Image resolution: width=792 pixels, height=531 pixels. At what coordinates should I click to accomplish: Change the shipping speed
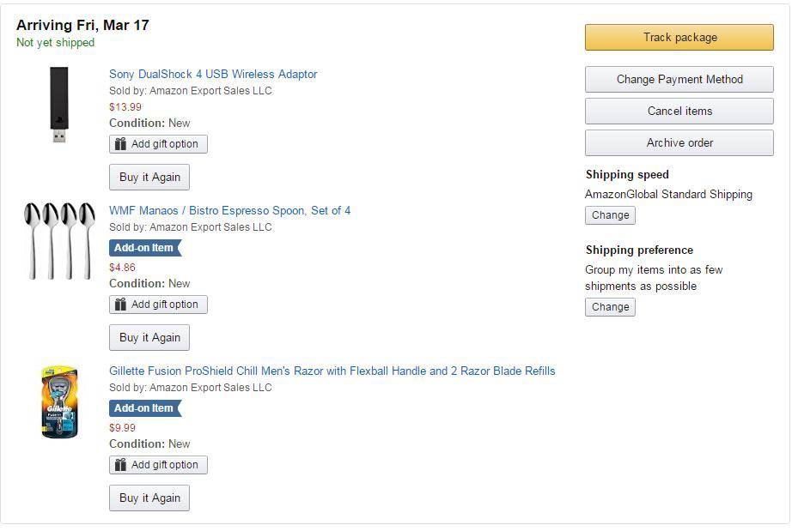(x=610, y=215)
